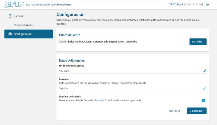Click the Facturador: Emisión de Comprobantes title
The width and height of the screenshot is (217, 125).
[49, 5]
